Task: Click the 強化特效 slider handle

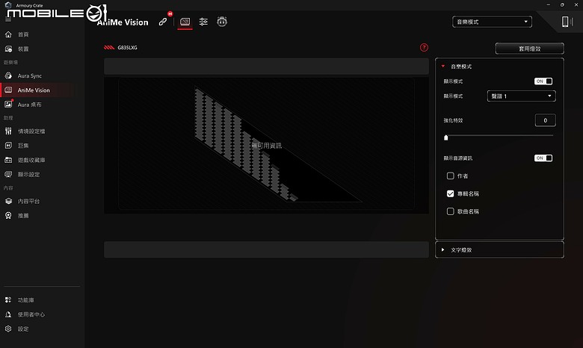Action: (x=446, y=137)
